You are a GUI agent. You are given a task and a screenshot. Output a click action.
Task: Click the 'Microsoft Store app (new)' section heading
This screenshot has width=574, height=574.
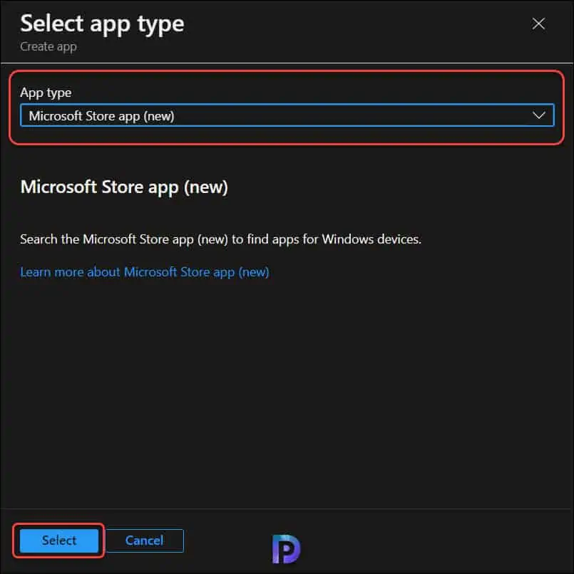pos(124,187)
